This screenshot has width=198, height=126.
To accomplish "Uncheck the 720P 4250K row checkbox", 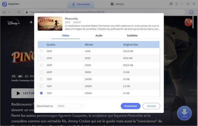I will pyautogui.click(x=41, y=93).
